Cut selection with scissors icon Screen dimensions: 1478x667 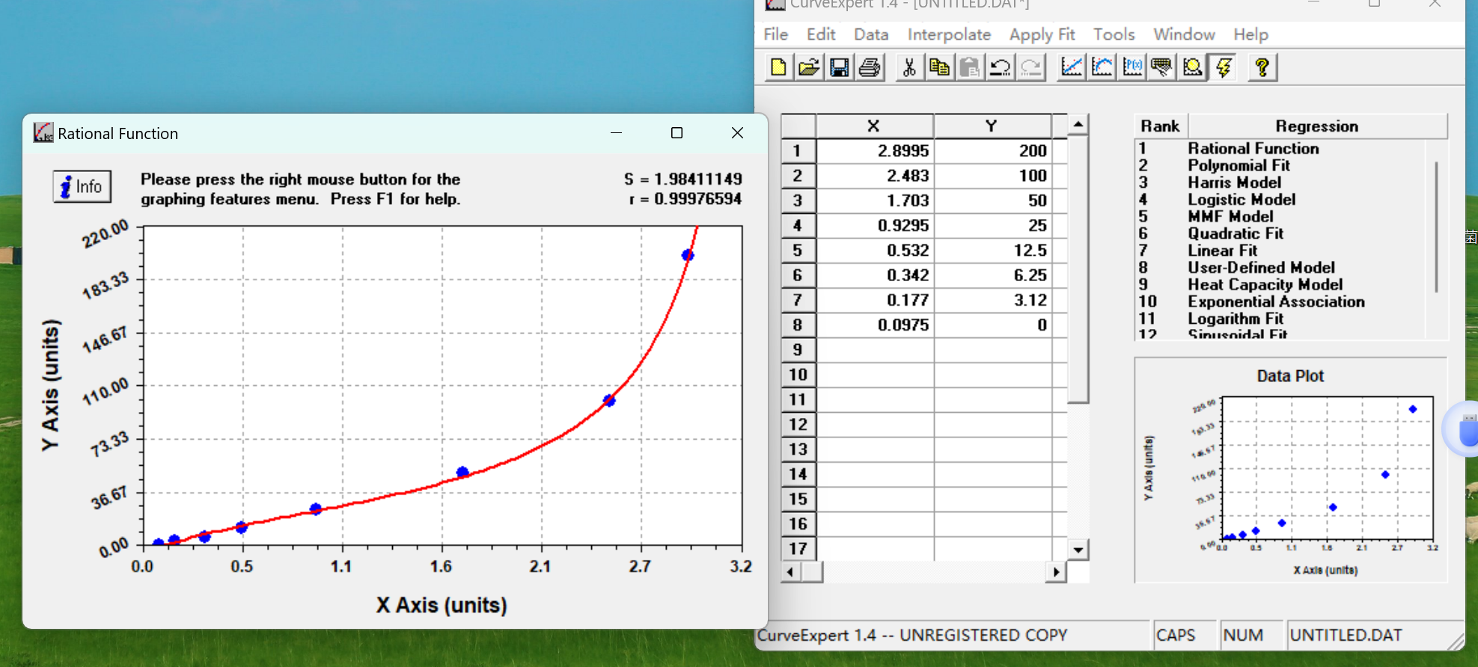pyautogui.click(x=909, y=67)
